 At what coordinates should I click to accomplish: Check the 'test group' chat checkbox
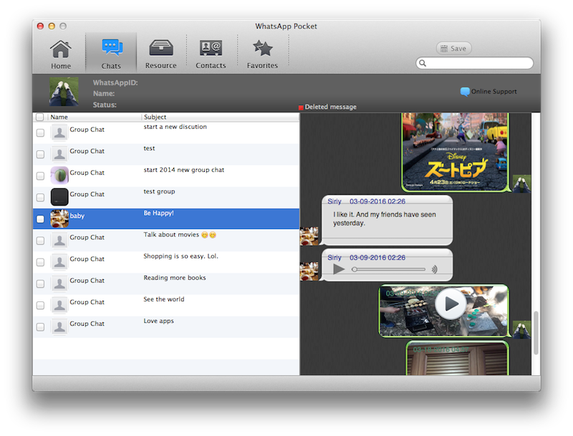(x=40, y=197)
